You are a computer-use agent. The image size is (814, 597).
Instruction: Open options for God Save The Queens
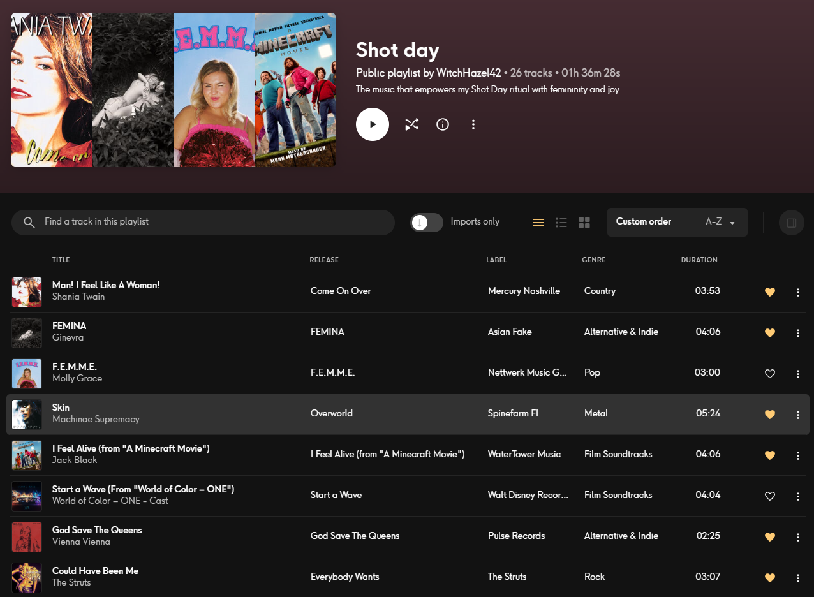coord(798,537)
